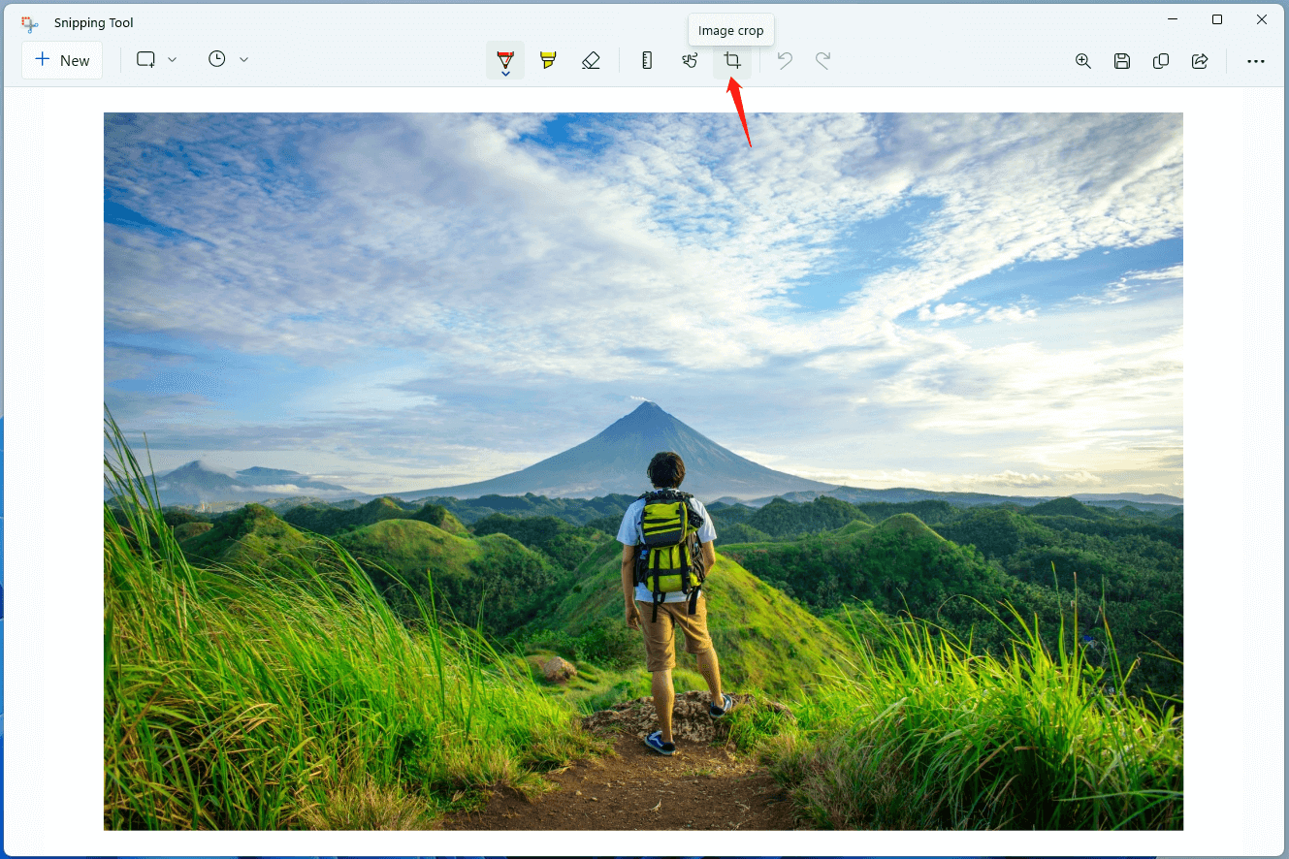
Task: Open the See more menu
Action: click(x=1256, y=61)
